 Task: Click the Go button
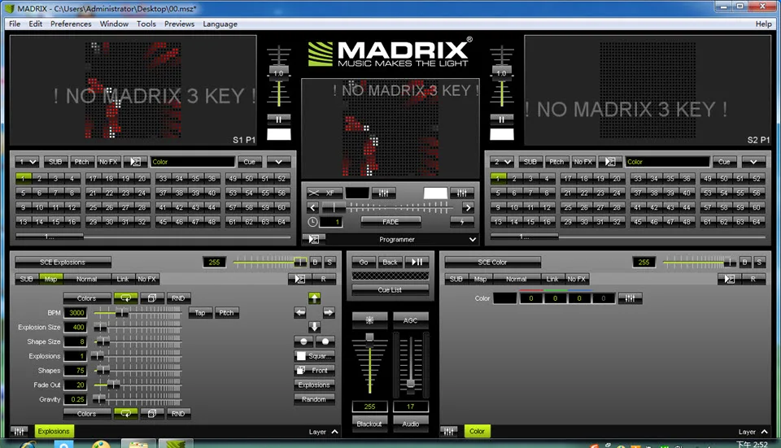[x=364, y=262]
